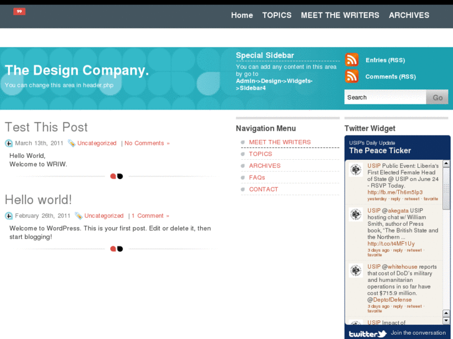Click the tag icon in the Hello world! meta line
453x339 pixels.
click(x=79, y=216)
